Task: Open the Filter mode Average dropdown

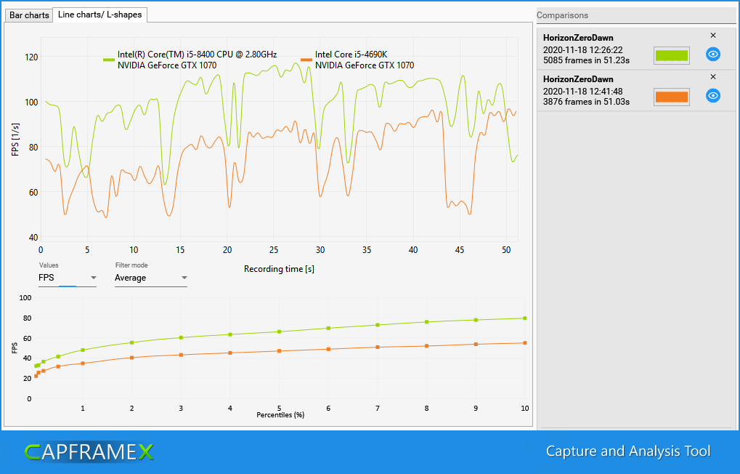Action: [x=151, y=278]
